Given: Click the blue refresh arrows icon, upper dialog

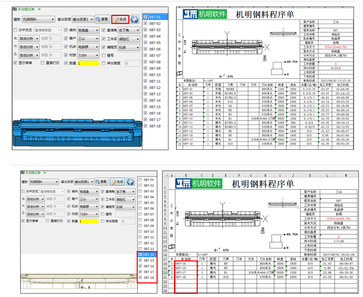Looking at the screenshot, I should click(x=134, y=19).
